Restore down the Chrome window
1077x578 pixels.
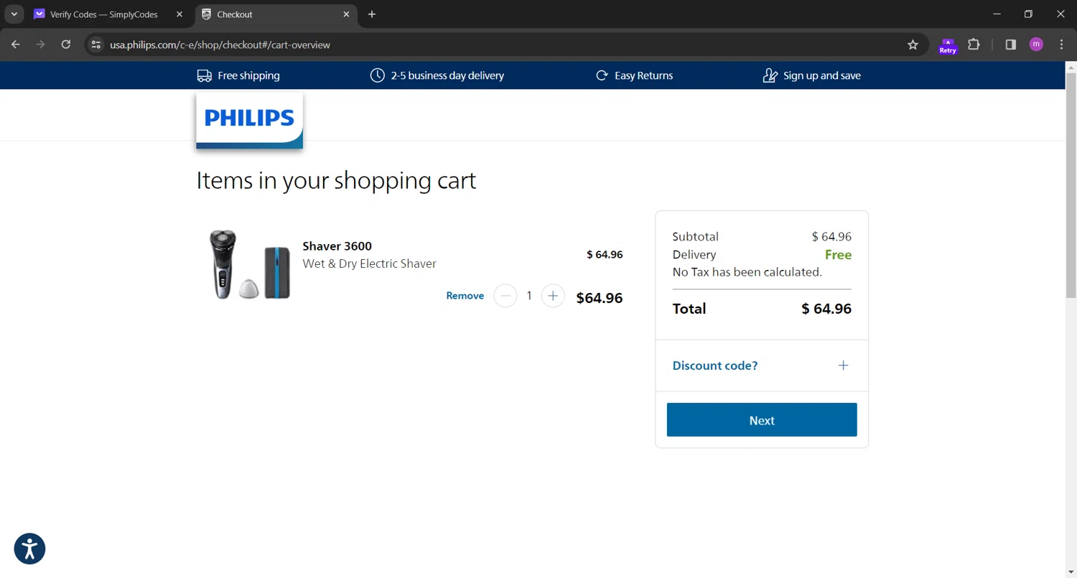1028,14
